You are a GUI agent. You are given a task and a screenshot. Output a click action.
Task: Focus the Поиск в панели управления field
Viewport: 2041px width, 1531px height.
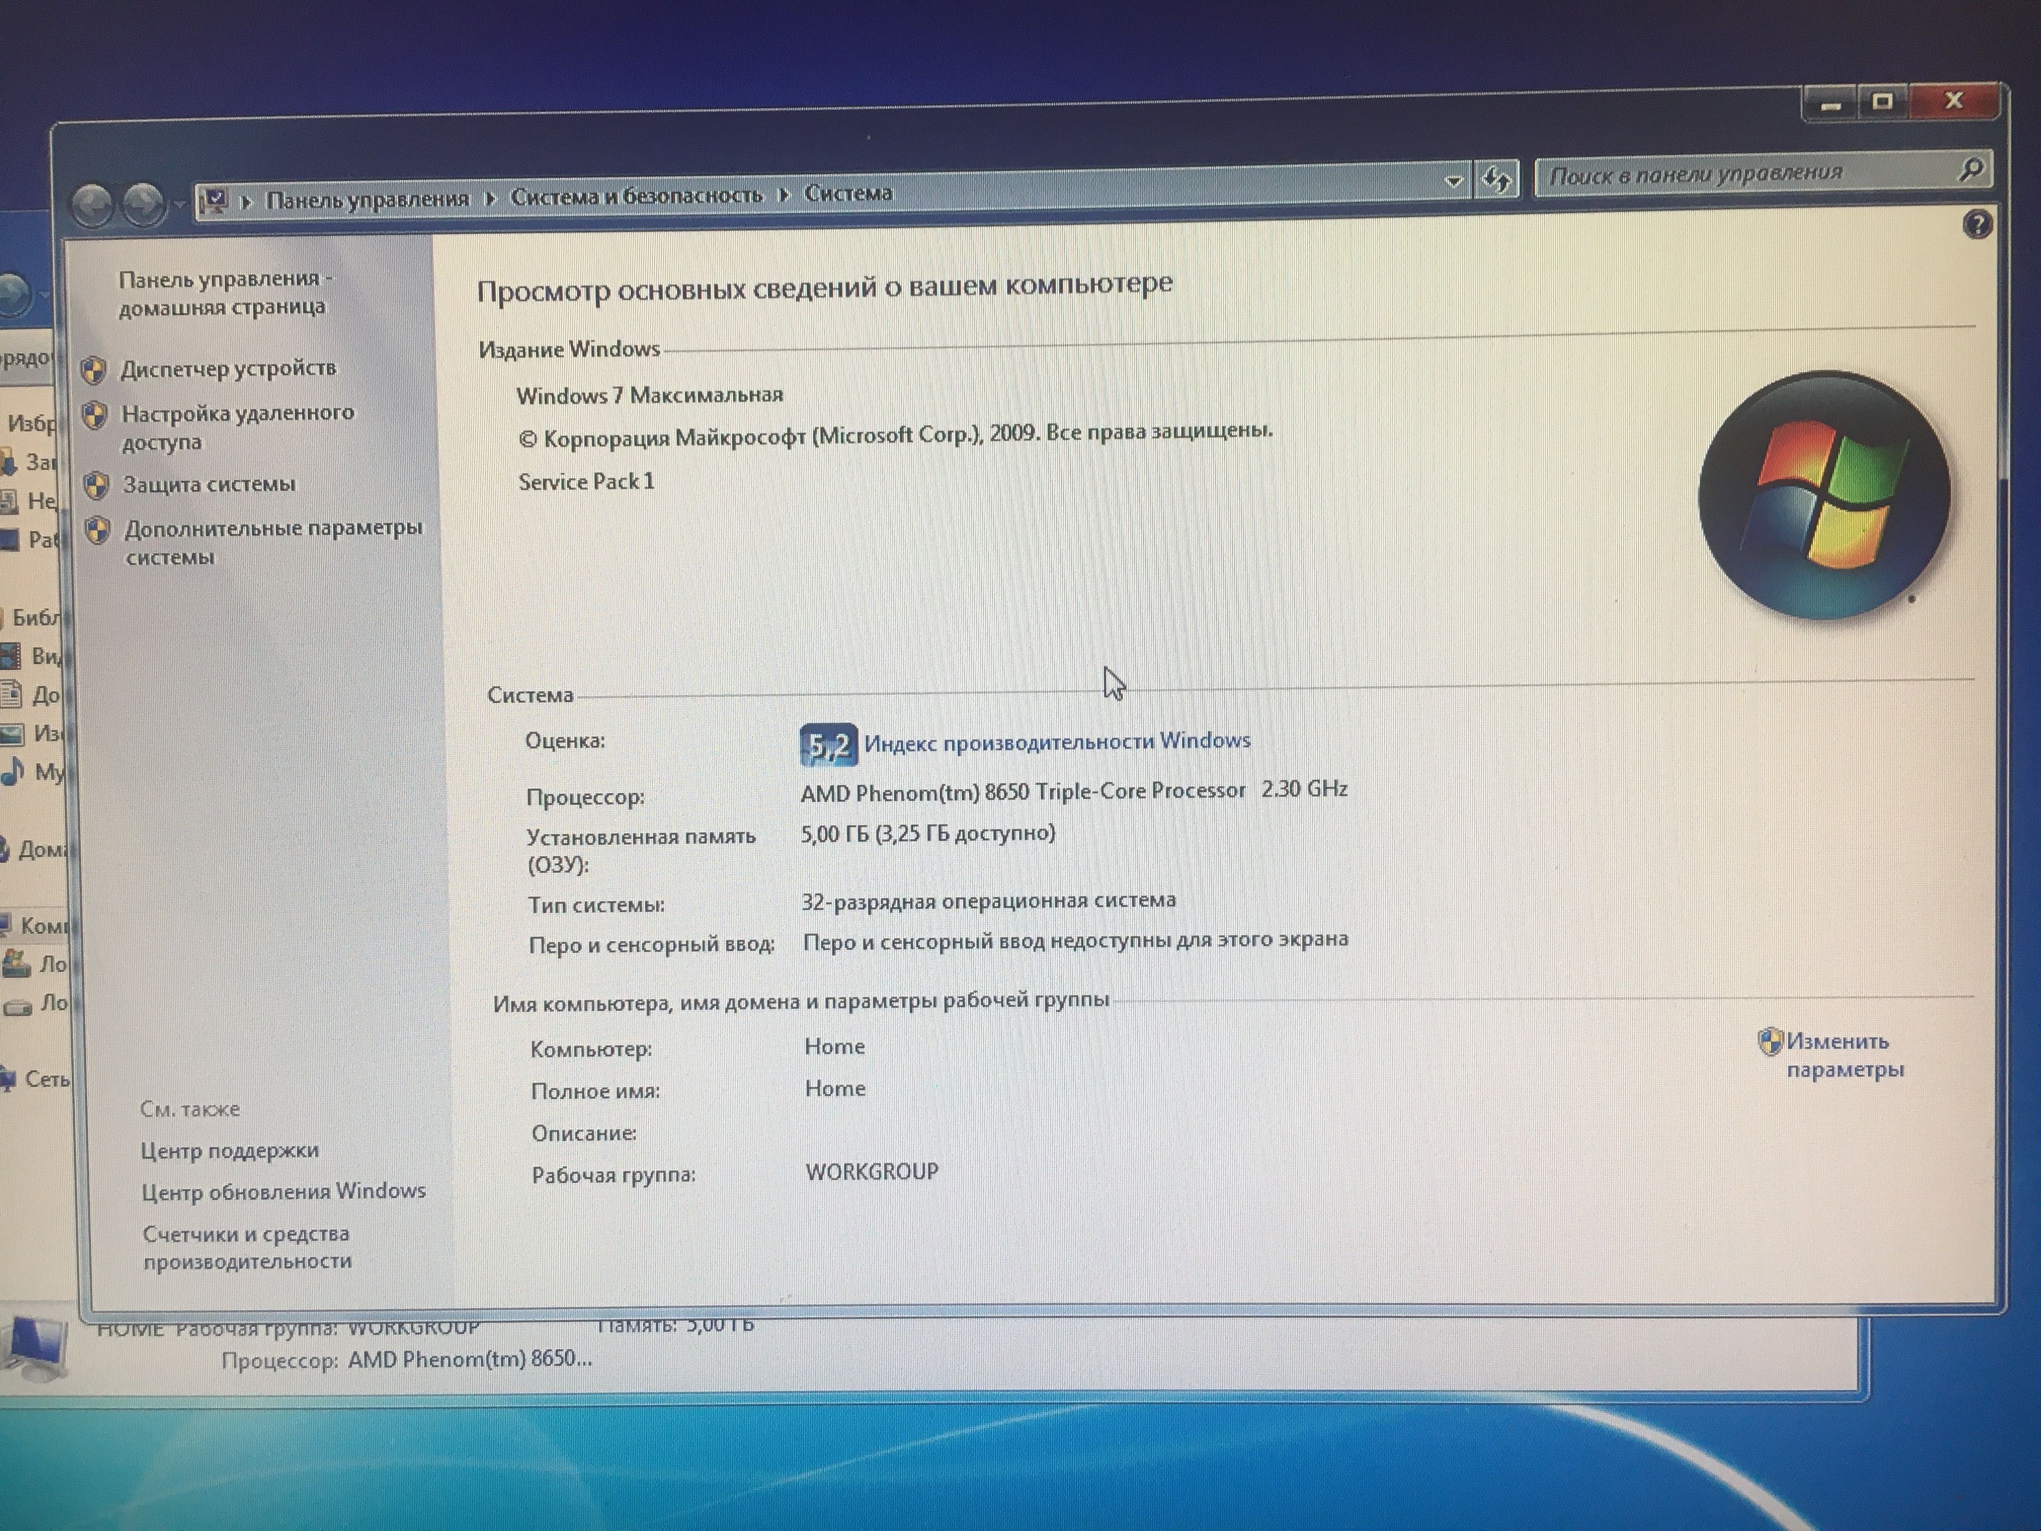(1763, 173)
